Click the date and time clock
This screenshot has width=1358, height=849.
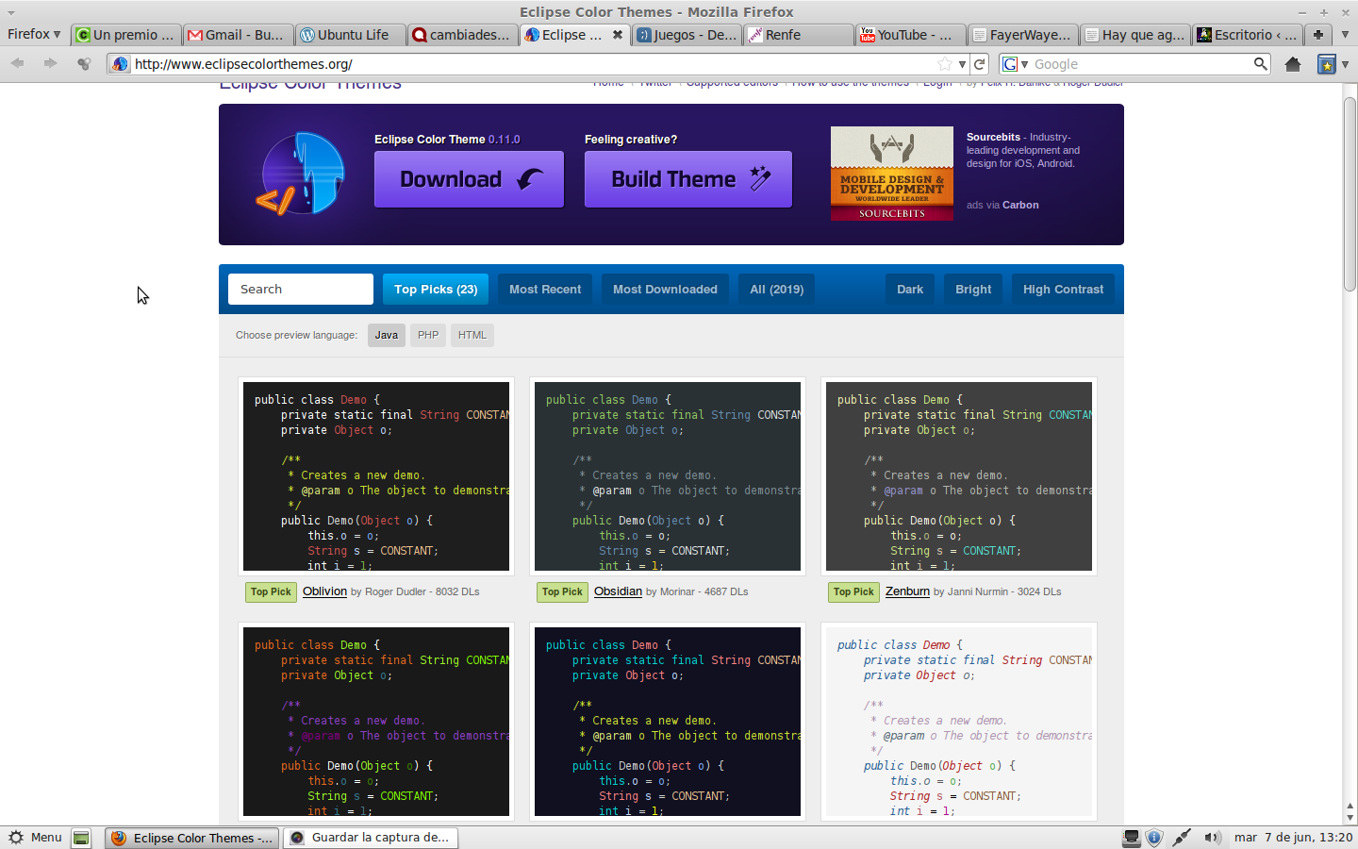[x=1294, y=838]
